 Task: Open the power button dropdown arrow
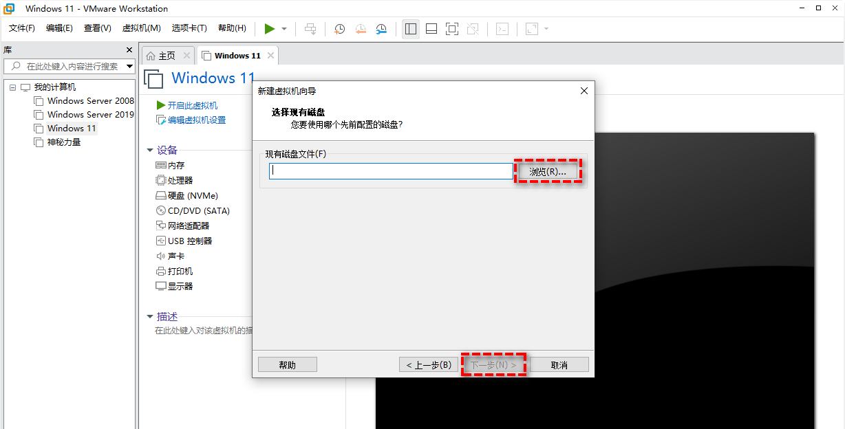pos(283,29)
